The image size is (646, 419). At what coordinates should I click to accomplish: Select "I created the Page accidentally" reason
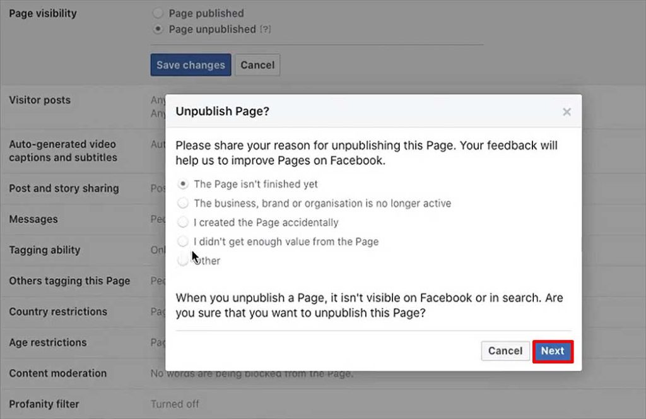click(x=183, y=222)
